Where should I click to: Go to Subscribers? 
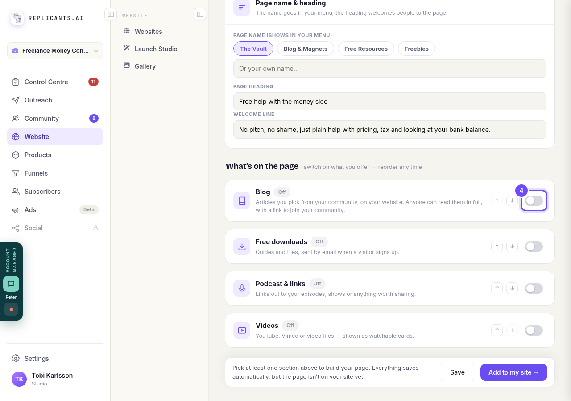coord(55,192)
